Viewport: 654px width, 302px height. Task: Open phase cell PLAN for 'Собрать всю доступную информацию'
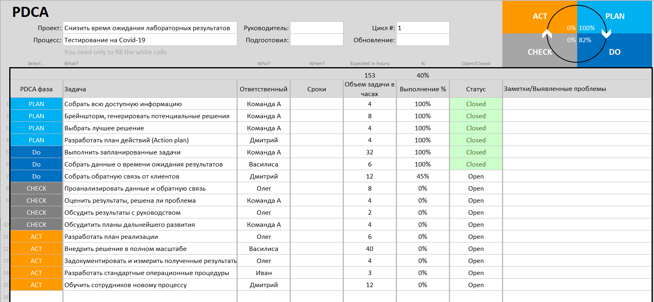click(36, 104)
